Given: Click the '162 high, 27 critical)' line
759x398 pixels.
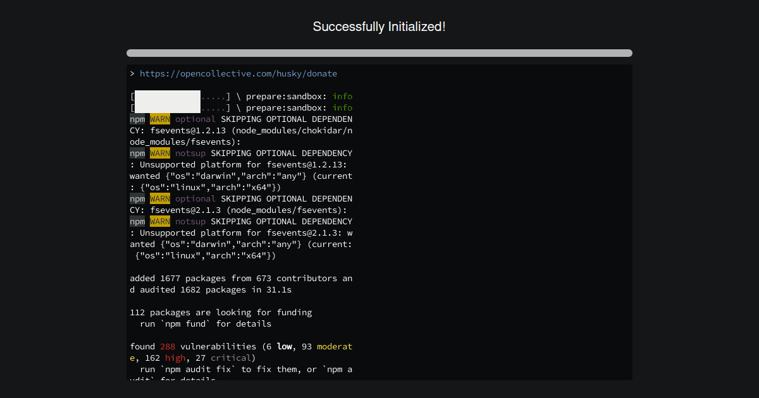Looking at the screenshot, I should 193,358.
